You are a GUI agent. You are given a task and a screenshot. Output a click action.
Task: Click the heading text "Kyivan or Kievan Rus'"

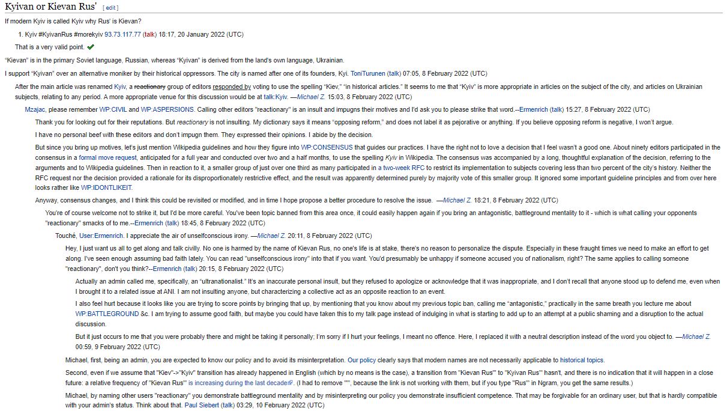50,7
